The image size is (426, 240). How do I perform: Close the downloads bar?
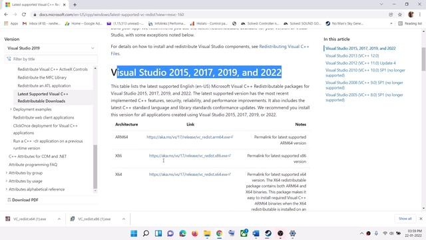421,219
